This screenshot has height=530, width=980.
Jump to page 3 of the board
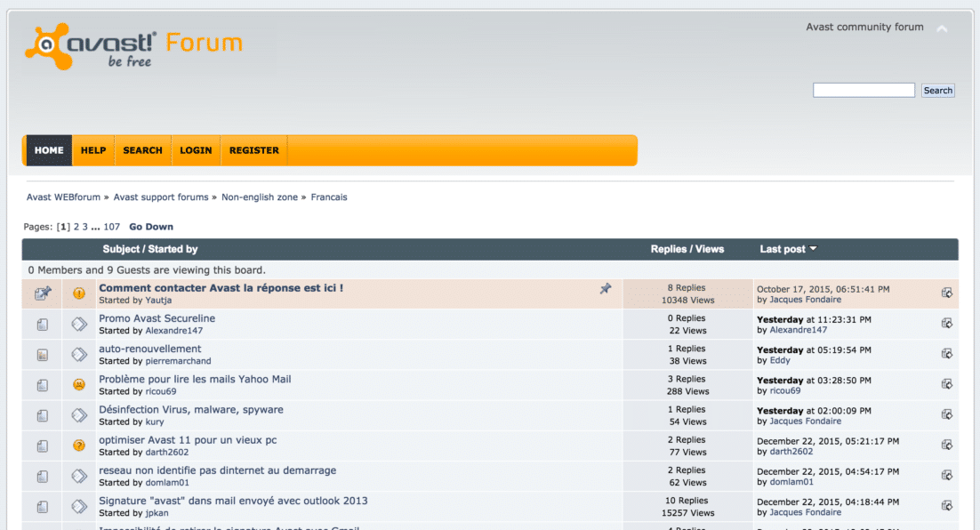point(85,227)
